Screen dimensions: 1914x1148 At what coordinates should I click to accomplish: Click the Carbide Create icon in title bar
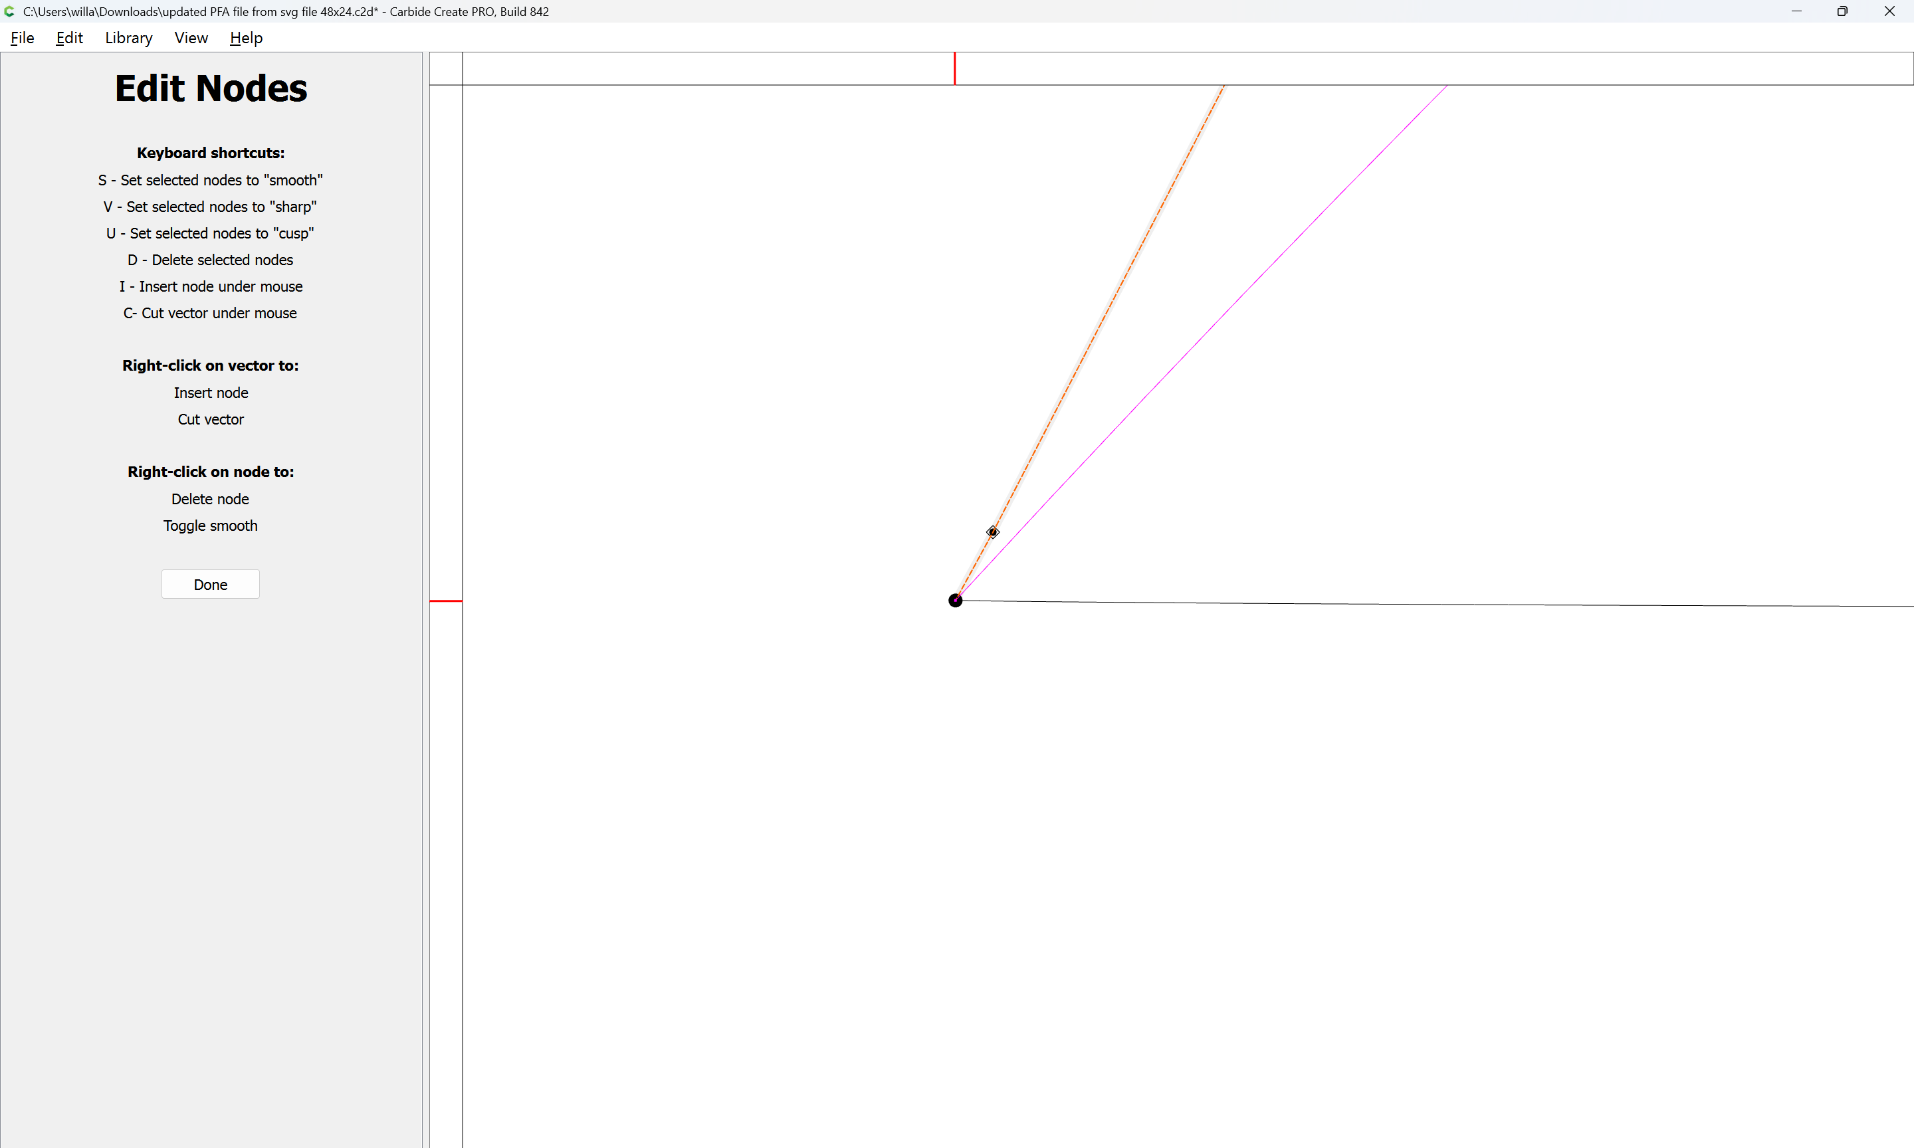[x=9, y=11]
